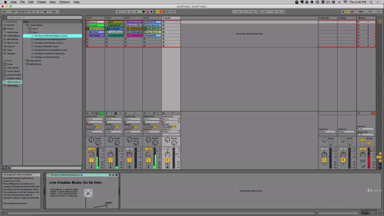Expand the Instruments folder in browser

(x=25, y=61)
